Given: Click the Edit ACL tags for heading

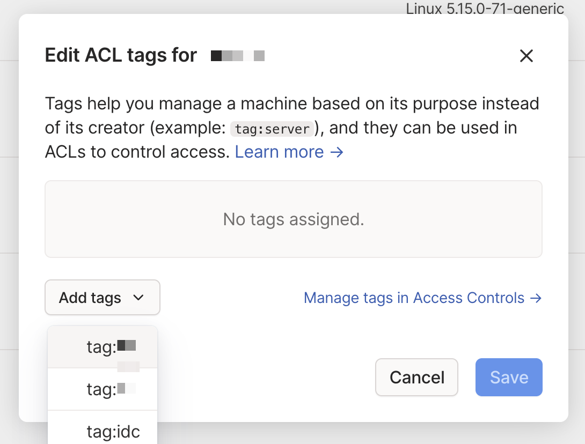Looking at the screenshot, I should (x=121, y=55).
